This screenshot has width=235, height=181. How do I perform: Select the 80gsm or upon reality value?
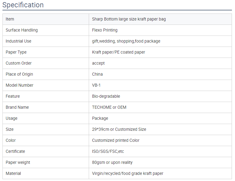[112, 162]
